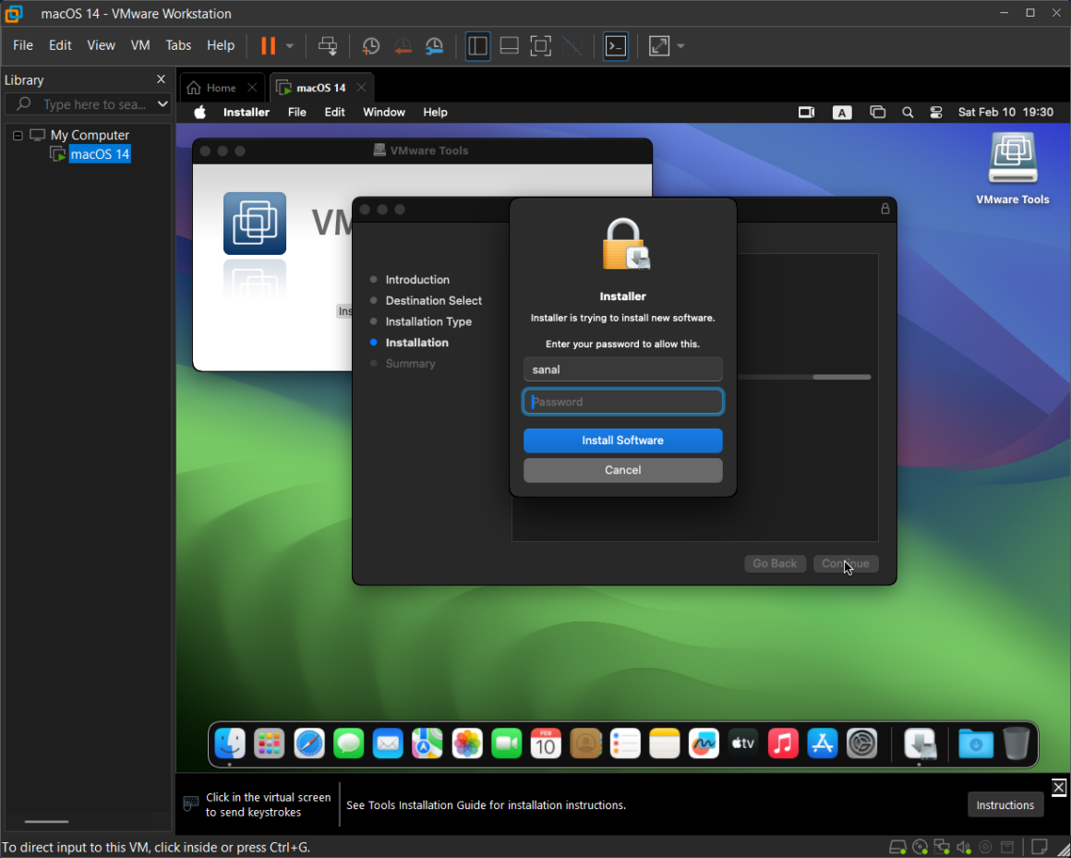1071x858 pixels.
Task: Open the VMware File menu
Action: pyautogui.click(x=22, y=45)
